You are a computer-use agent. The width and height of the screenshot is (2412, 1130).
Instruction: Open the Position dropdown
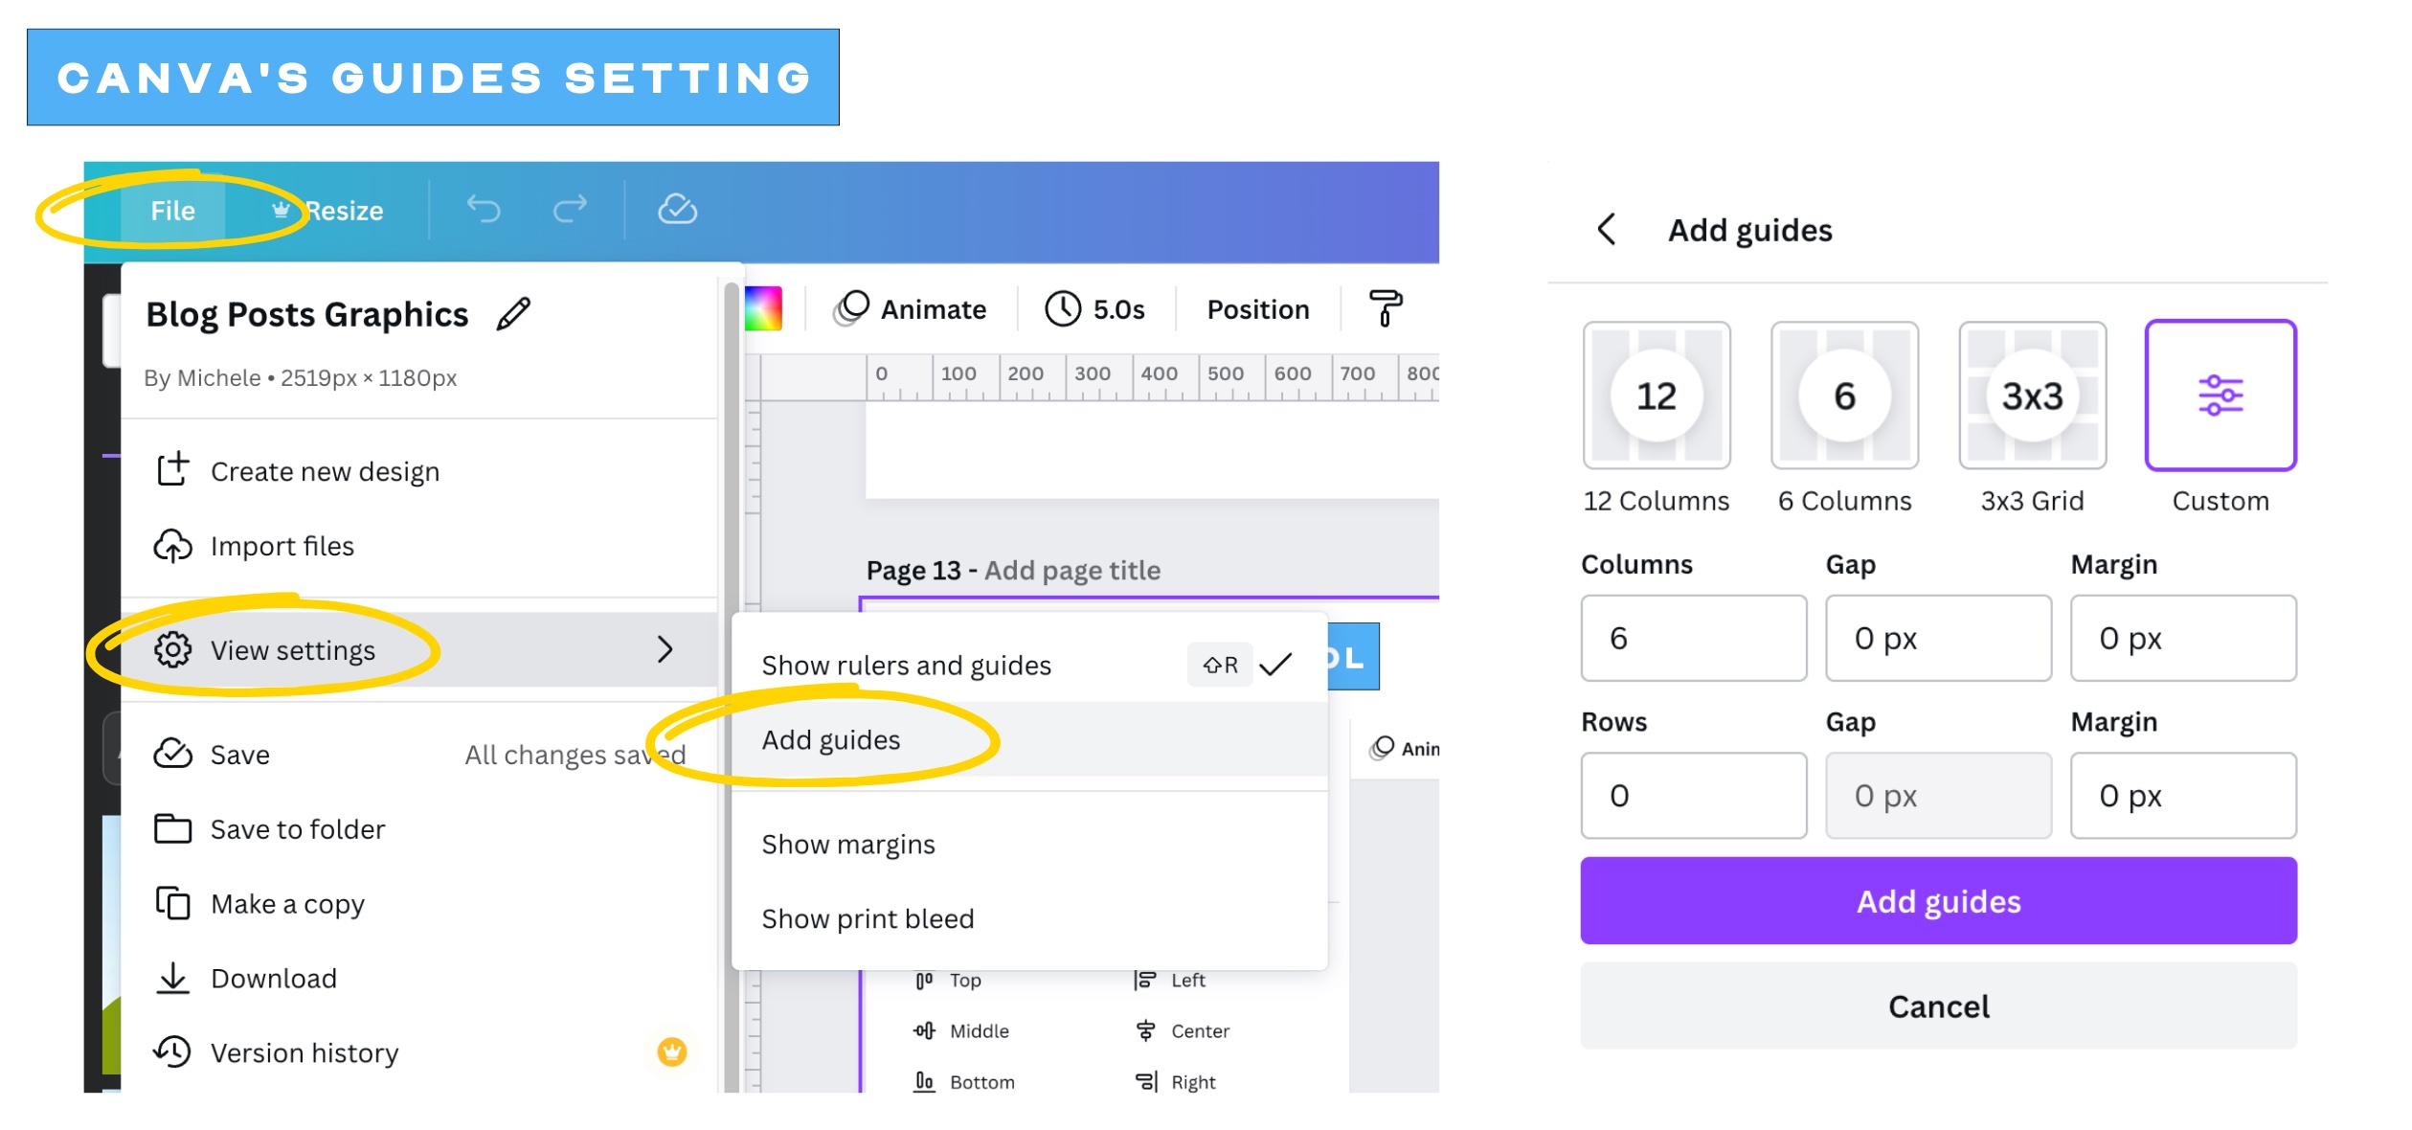coord(1257,308)
